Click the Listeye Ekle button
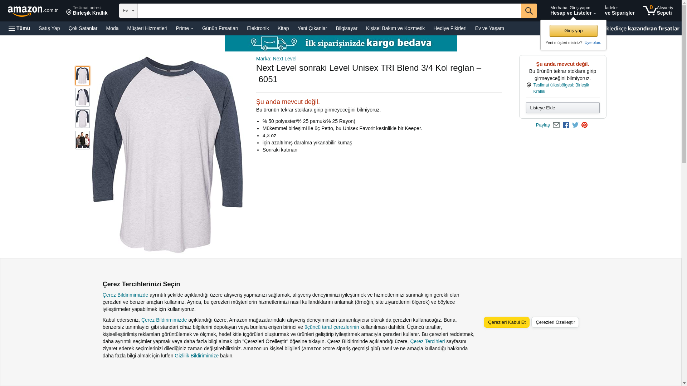687x386 pixels. [562, 108]
